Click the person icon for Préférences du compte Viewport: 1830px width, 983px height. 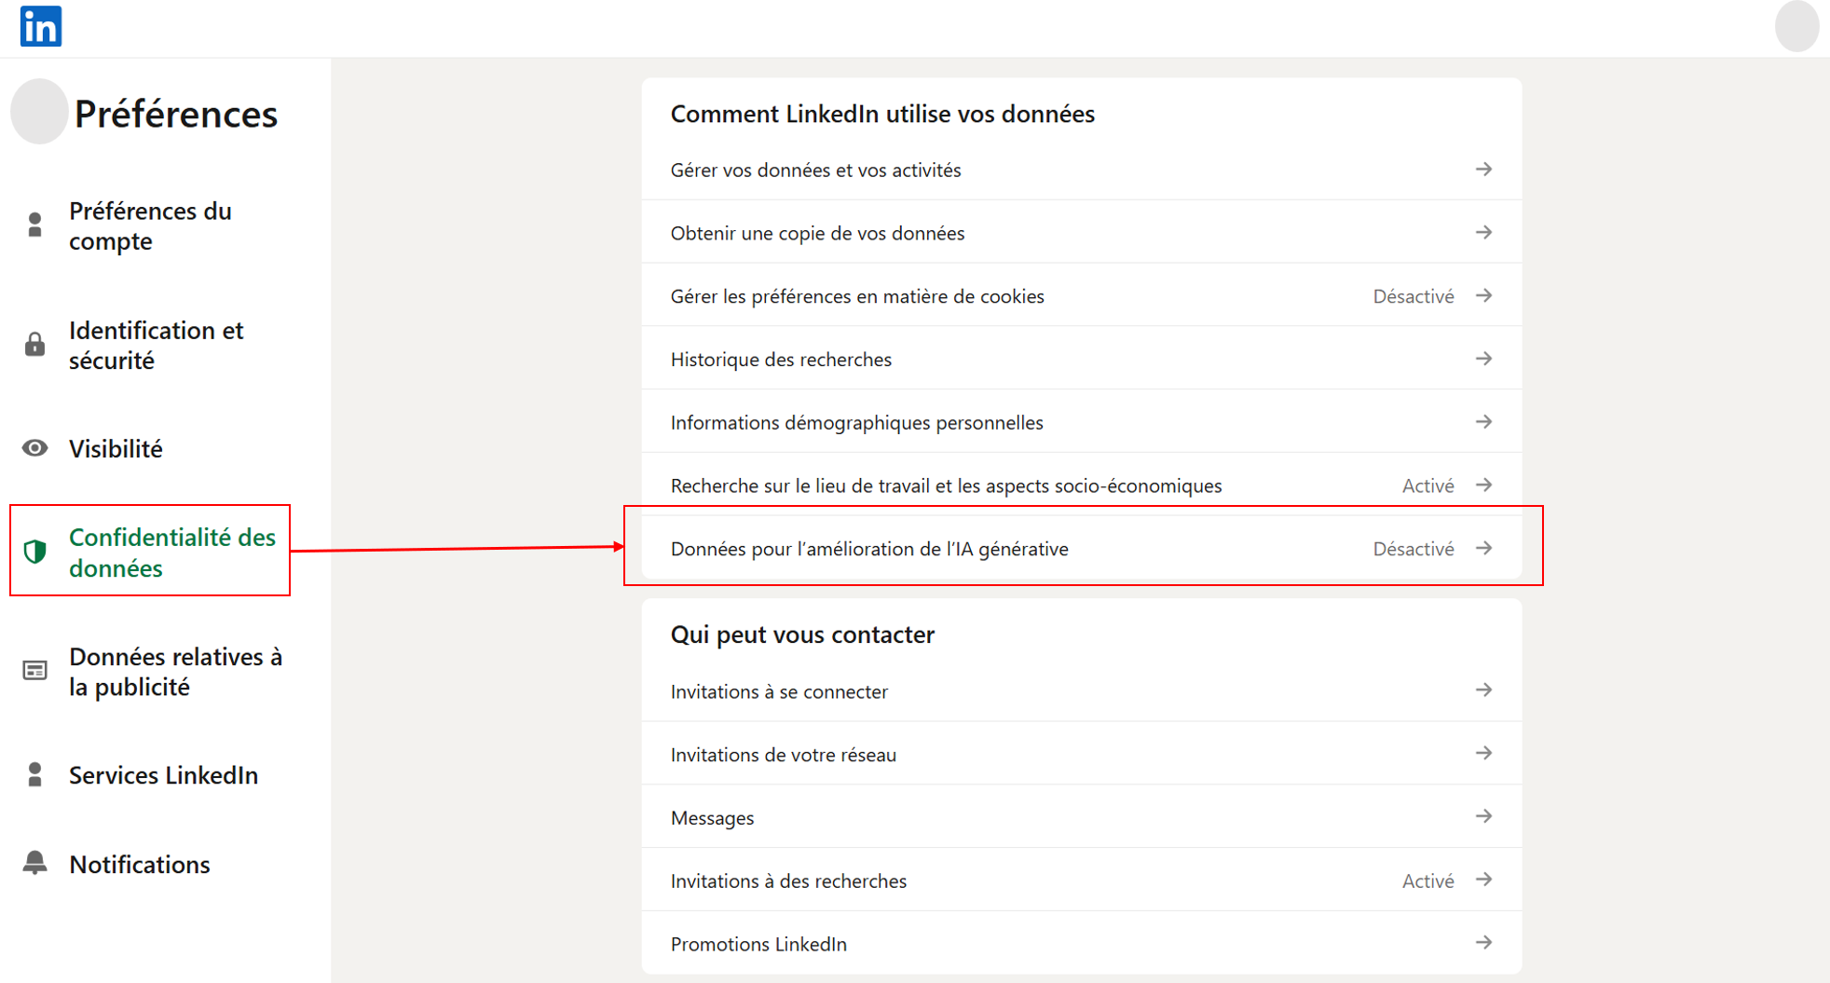coord(35,225)
